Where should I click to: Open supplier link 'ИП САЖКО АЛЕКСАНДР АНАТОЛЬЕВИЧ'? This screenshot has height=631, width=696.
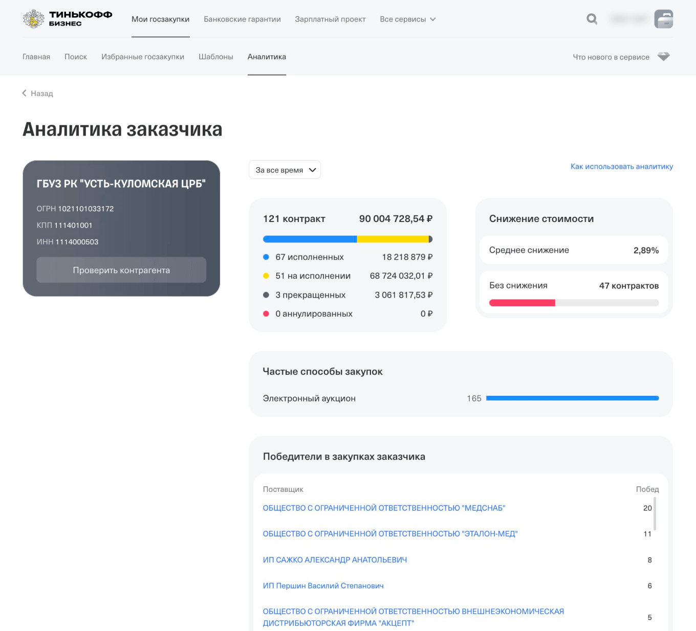point(335,560)
